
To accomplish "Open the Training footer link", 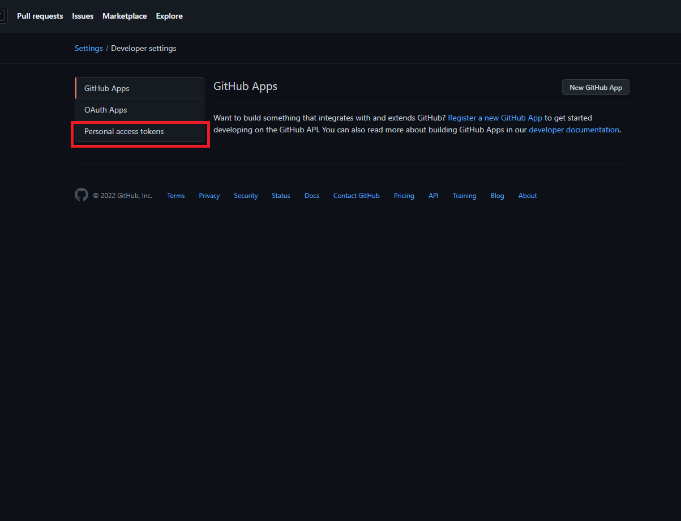I will [464, 196].
